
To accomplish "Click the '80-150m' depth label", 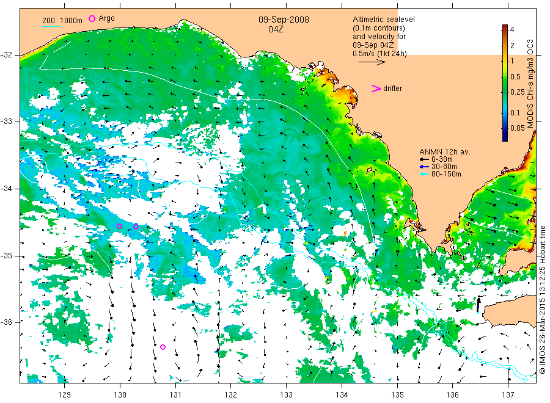I will [x=446, y=174].
